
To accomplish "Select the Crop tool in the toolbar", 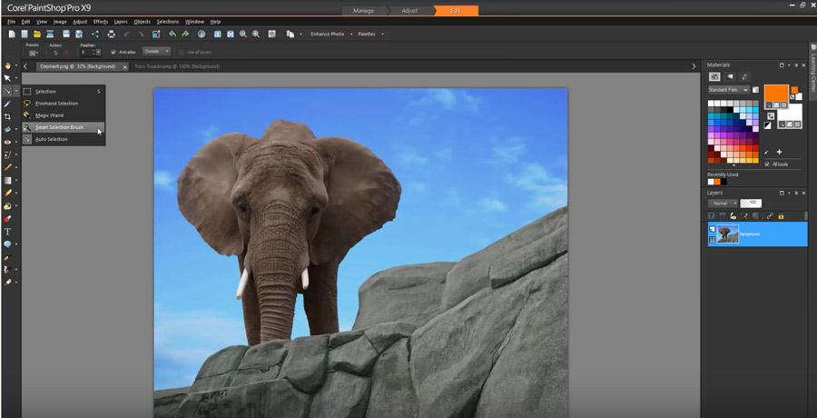I will coord(7,116).
